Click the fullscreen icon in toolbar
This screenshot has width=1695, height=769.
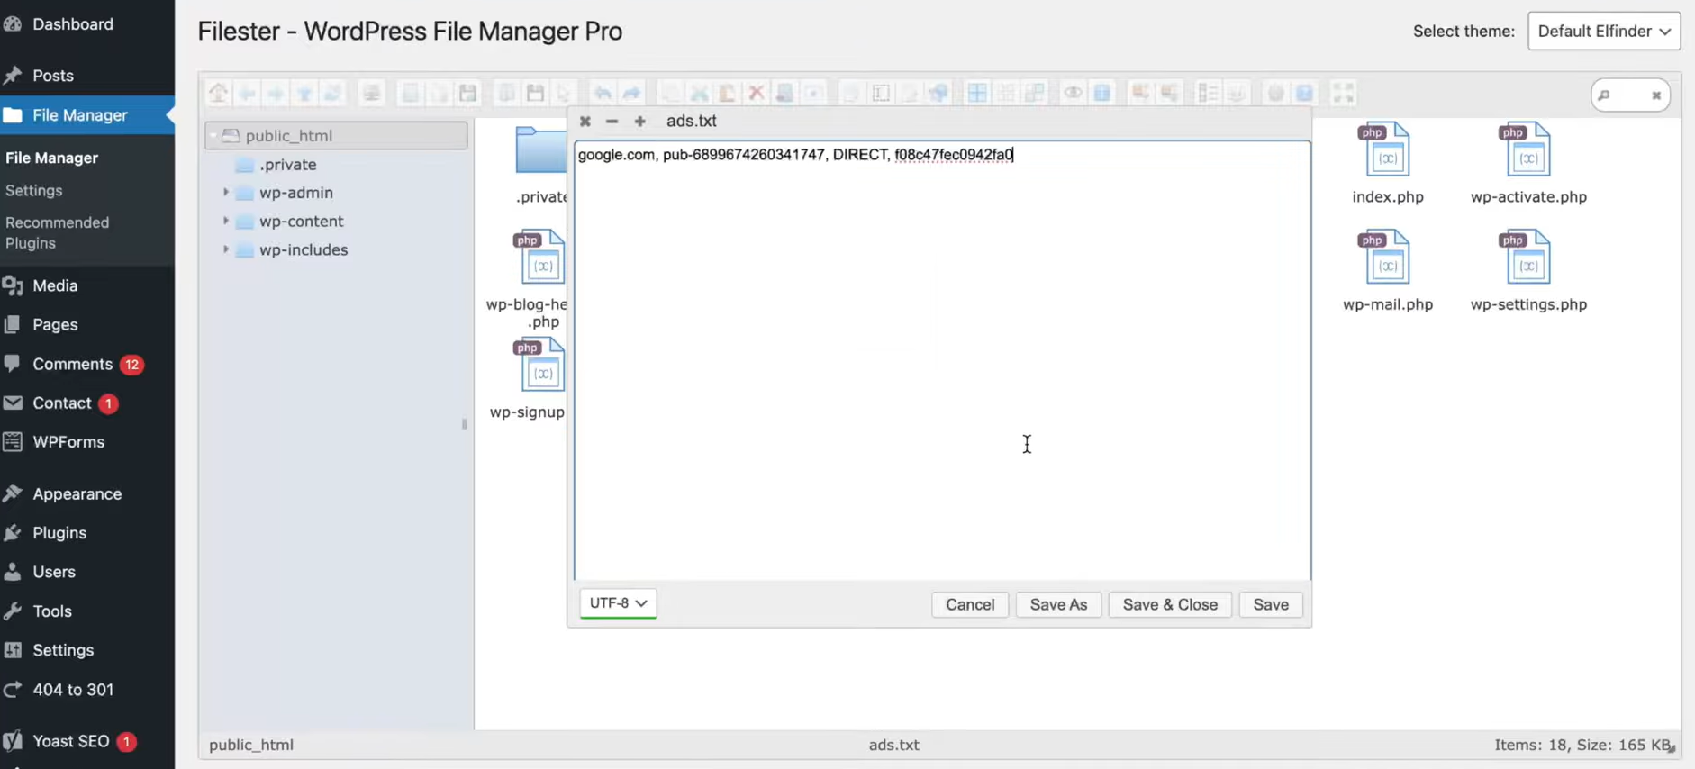1343,93
